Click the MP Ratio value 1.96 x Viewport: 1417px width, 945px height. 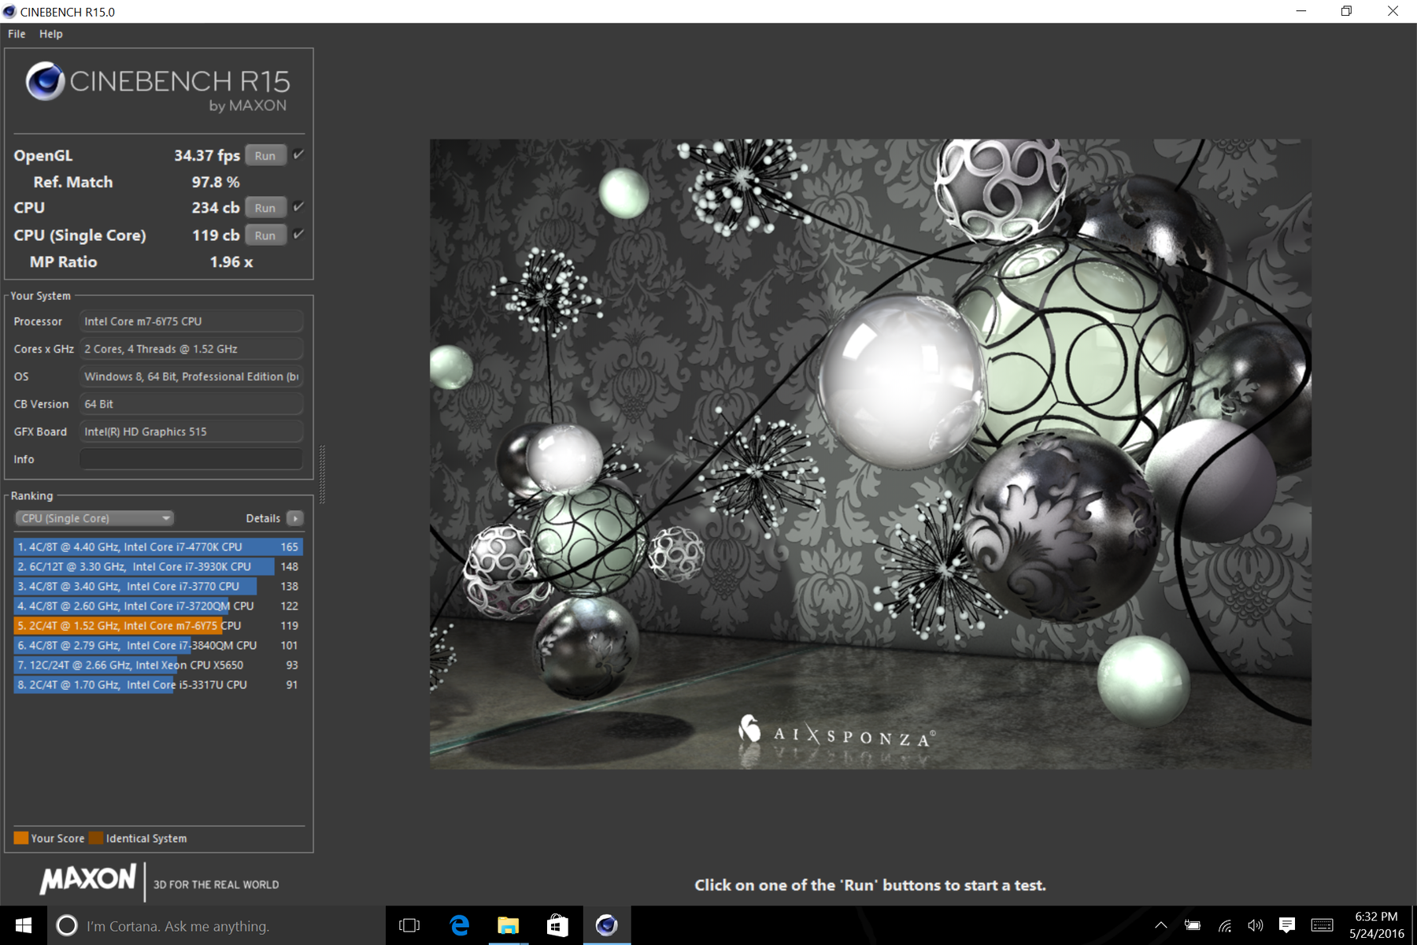[x=231, y=261]
